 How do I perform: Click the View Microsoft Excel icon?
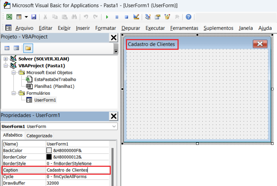tap(9, 17)
